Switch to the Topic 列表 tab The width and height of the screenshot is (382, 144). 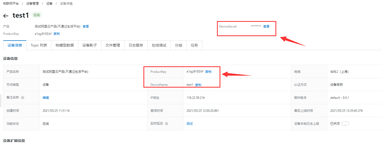click(39, 45)
